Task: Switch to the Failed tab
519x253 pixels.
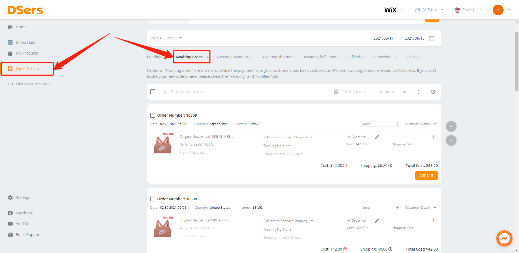Action: pyautogui.click(x=412, y=57)
